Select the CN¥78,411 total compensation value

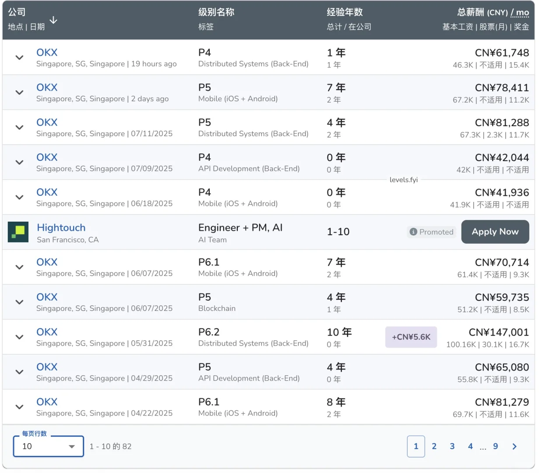click(x=502, y=88)
